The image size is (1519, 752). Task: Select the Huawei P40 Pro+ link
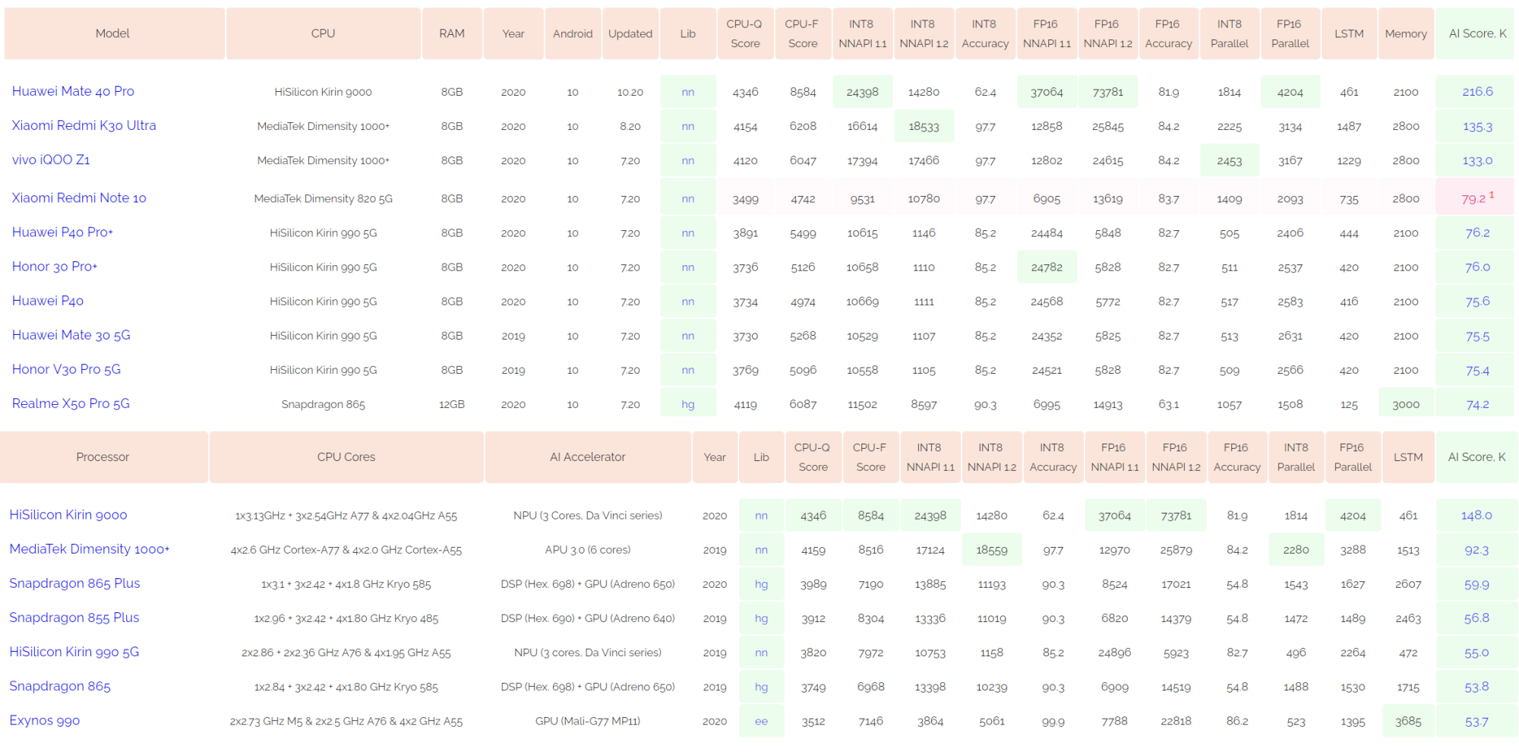[62, 232]
